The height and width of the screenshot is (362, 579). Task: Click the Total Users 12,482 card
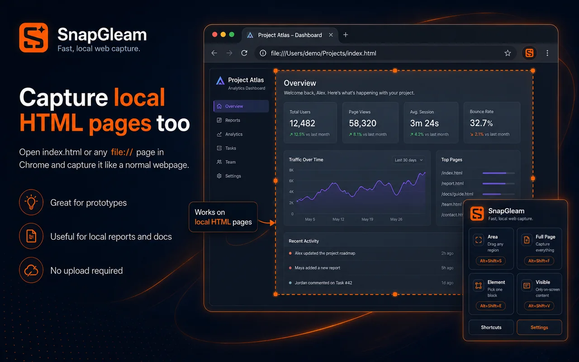coord(310,123)
